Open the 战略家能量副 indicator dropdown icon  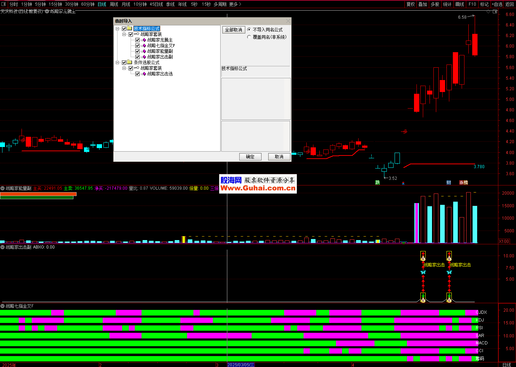(2, 188)
